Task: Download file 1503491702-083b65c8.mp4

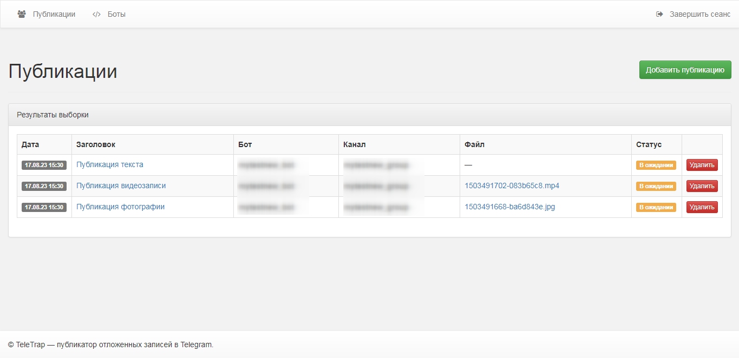Action: pos(512,185)
